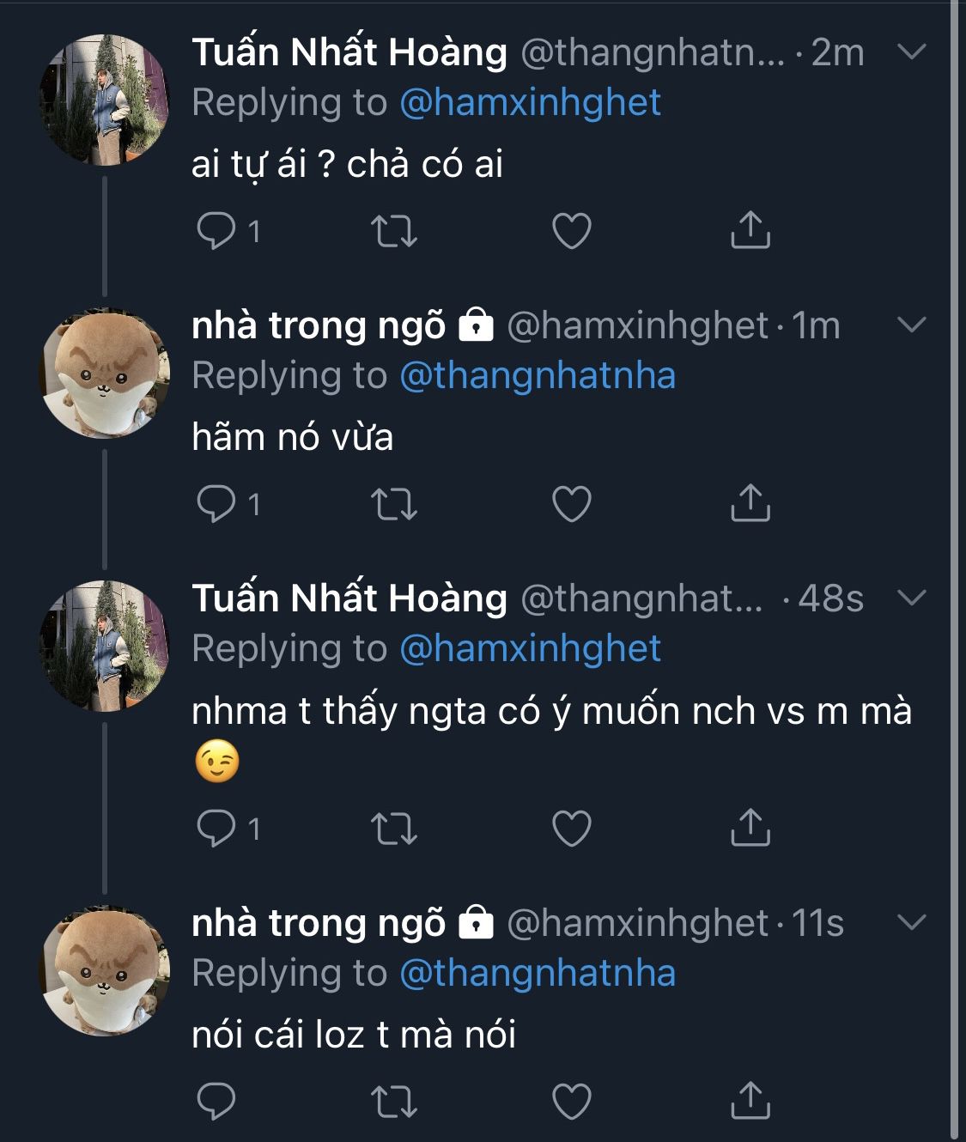Share the 'nói cái loz t mà nói' tweet
The height and width of the screenshot is (1142, 966).
click(x=750, y=1102)
